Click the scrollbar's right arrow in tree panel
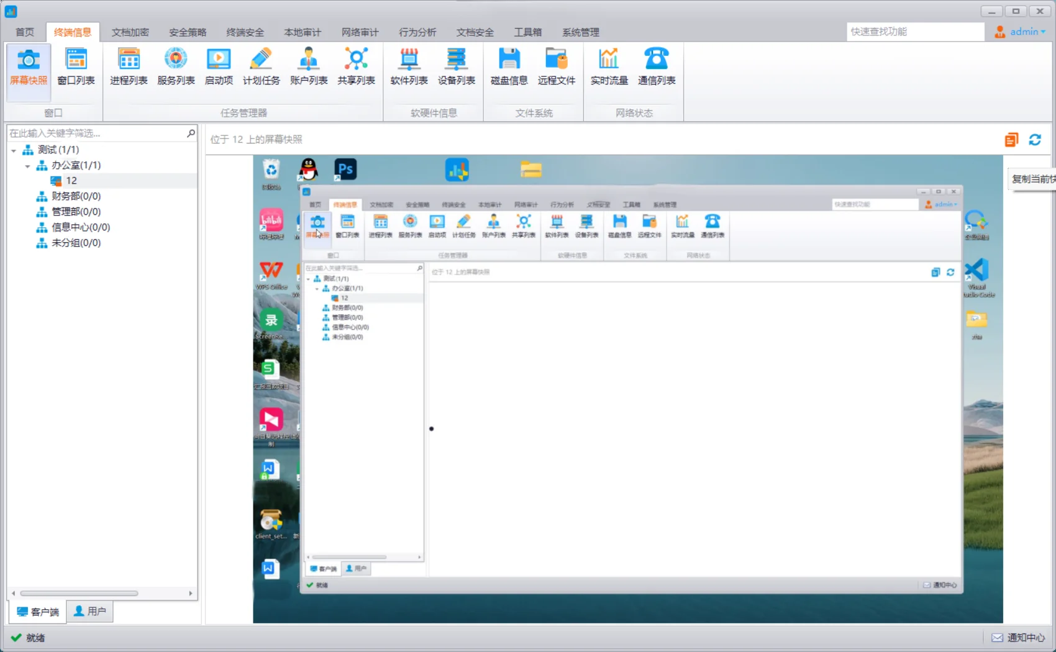Image resolution: width=1056 pixels, height=652 pixels. point(191,594)
